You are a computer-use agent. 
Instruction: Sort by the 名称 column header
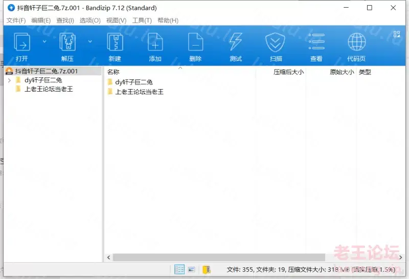[x=113, y=72]
